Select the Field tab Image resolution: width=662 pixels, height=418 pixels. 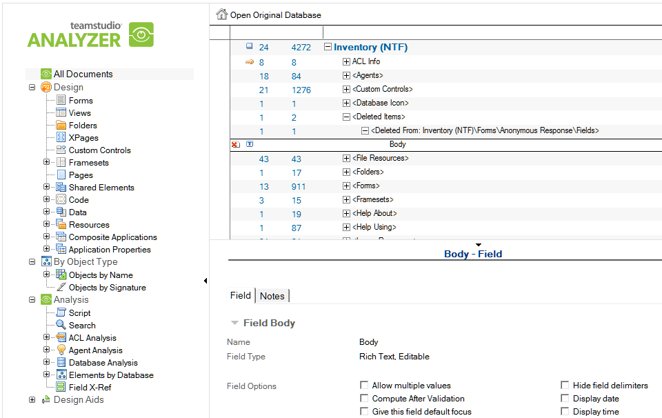[x=241, y=295]
